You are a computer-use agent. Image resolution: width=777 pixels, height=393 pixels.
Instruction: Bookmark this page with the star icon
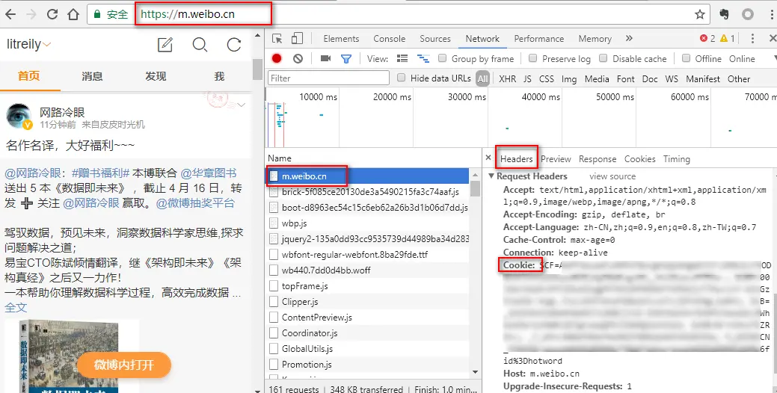pyautogui.click(x=700, y=14)
